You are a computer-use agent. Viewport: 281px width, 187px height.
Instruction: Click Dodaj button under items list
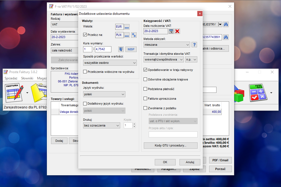click(59, 141)
